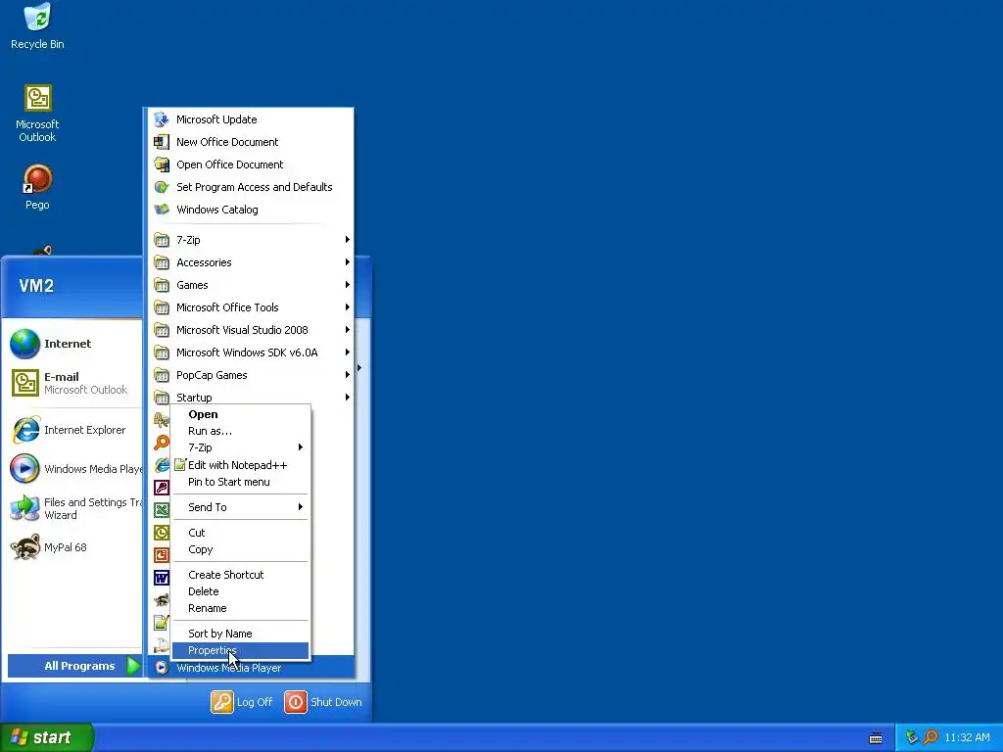Expand the 7-Zip context submenu

241,447
